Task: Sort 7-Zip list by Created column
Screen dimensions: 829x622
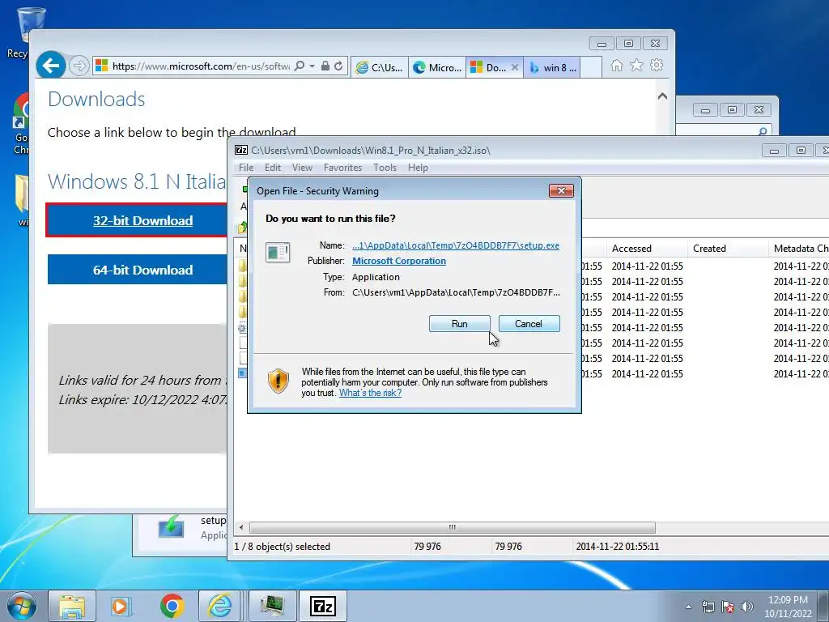Action: (728, 248)
